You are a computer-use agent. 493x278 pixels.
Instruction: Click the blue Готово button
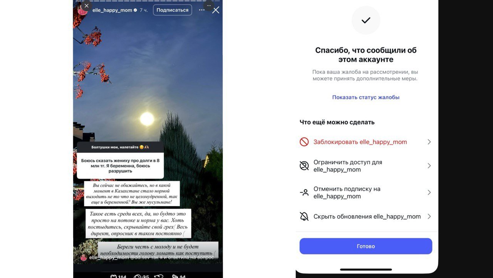(366, 246)
